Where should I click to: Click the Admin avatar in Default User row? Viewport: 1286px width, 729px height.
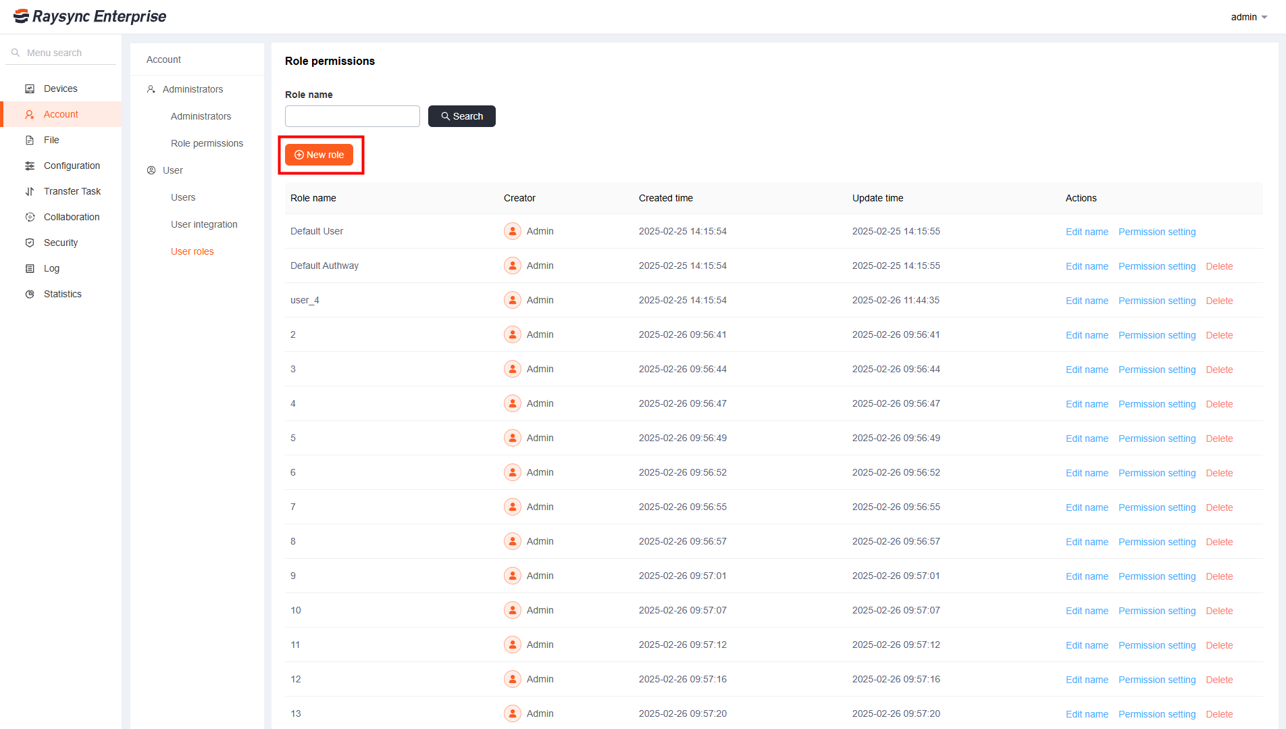[x=513, y=231]
